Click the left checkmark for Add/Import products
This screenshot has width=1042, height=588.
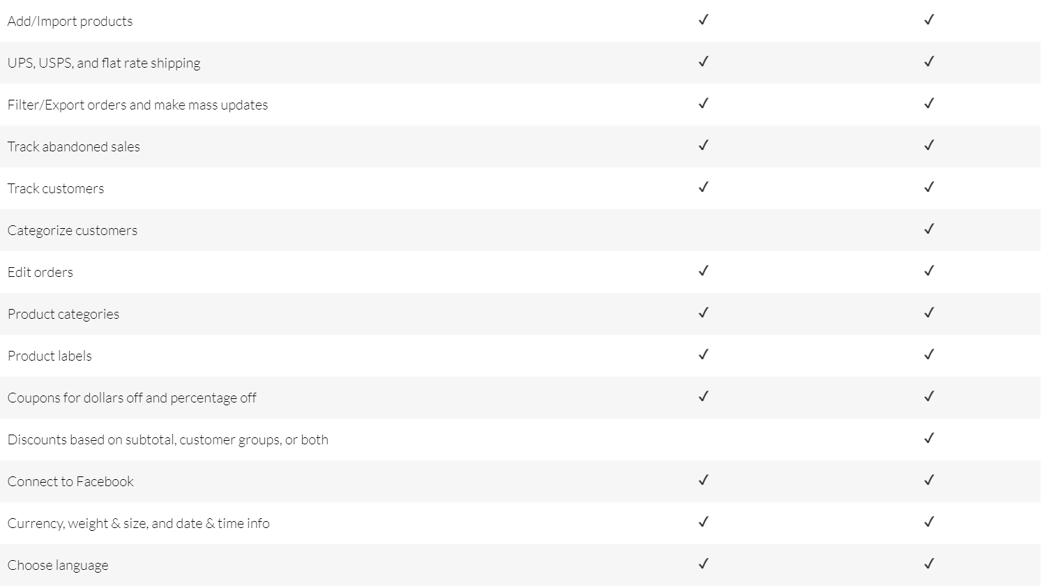pyautogui.click(x=703, y=20)
